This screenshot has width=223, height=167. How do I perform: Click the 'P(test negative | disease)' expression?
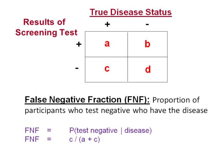click(x=110, y=131)
